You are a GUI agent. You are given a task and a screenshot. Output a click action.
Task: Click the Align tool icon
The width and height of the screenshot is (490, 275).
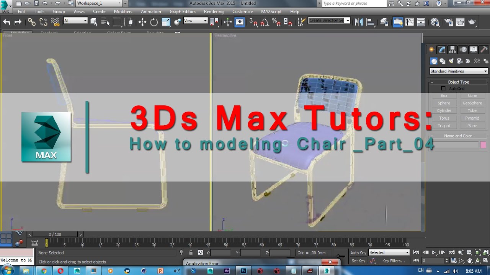pos(371,22)
